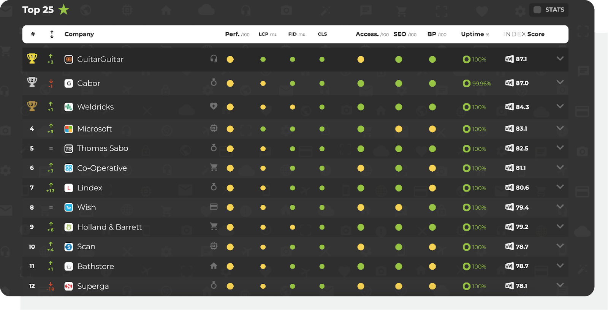Expand the Superga row chevron

click(x=560, y=285)
